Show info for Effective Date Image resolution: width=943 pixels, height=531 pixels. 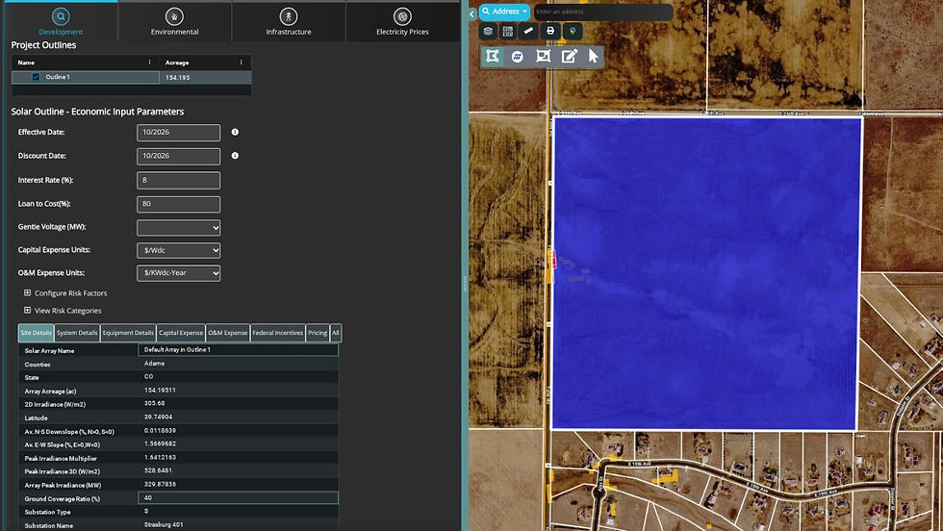[235, 132]
